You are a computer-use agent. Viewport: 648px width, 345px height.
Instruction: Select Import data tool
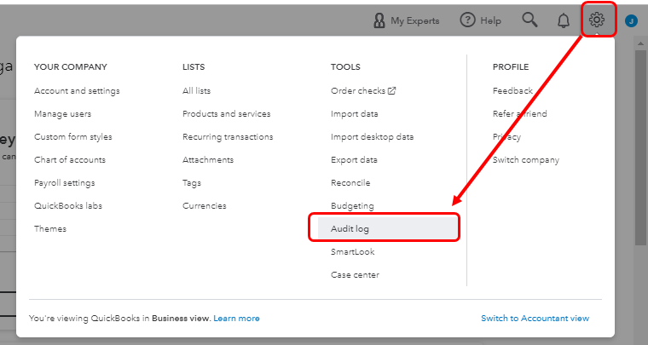355,113
